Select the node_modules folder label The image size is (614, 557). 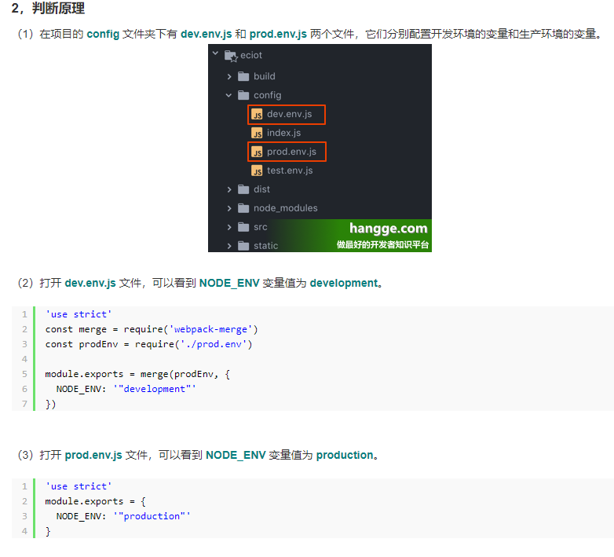coord(286,208)
